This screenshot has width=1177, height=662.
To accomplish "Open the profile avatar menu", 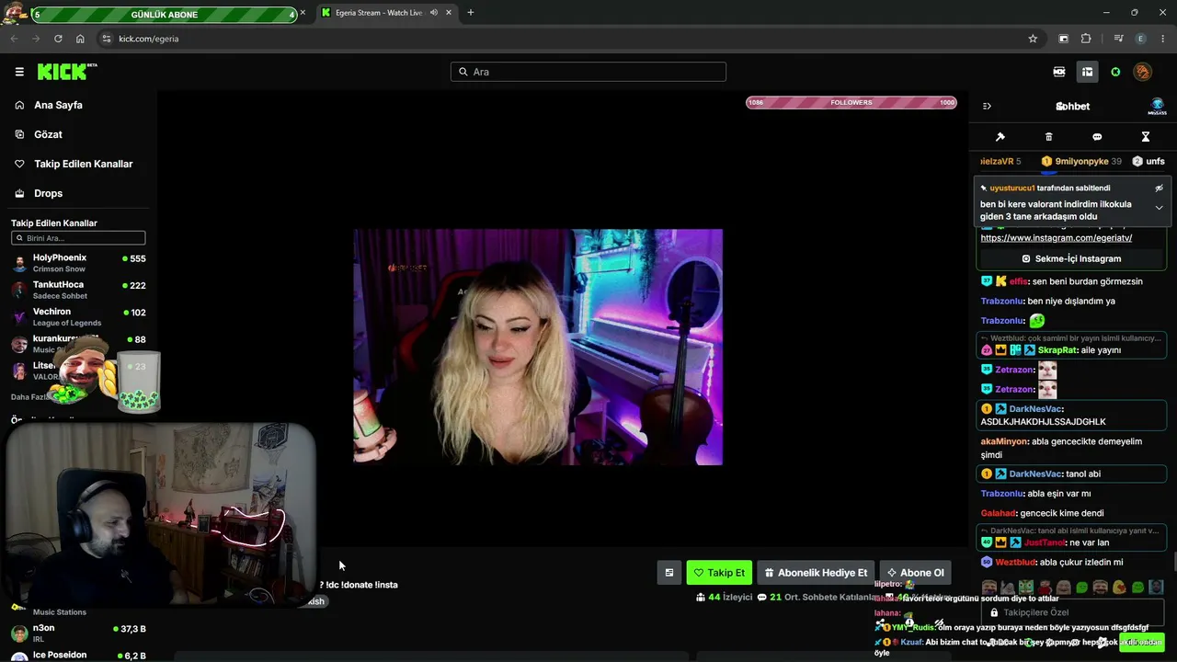I will (x=1142, y=72).
